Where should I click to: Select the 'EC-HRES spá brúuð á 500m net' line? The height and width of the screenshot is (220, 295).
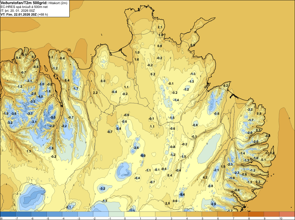pyautogui.click(x=24, y=7)
